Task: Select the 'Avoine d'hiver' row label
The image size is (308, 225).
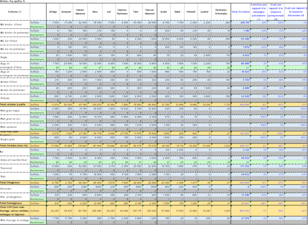Action: click(x=15, y=82)
